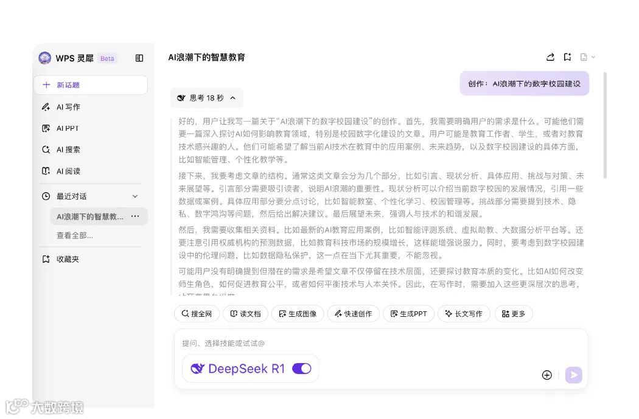This screenshot has height=419, width=639.
Task: Click the bookmark add icon in header
Action: point(567,57)
